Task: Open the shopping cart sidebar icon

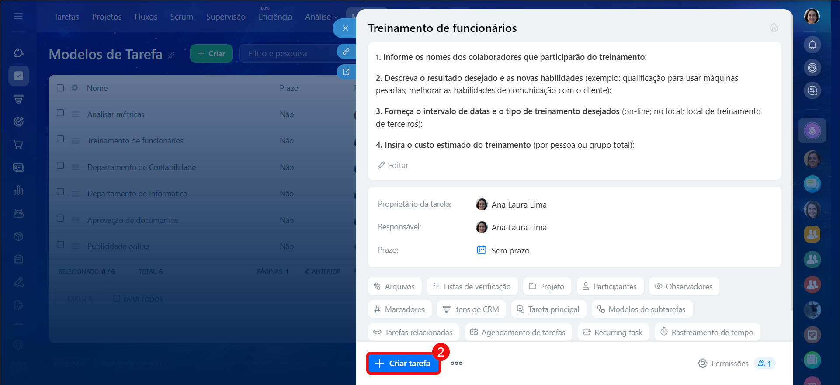Action: pyautogui.click(x=18, y=145)
